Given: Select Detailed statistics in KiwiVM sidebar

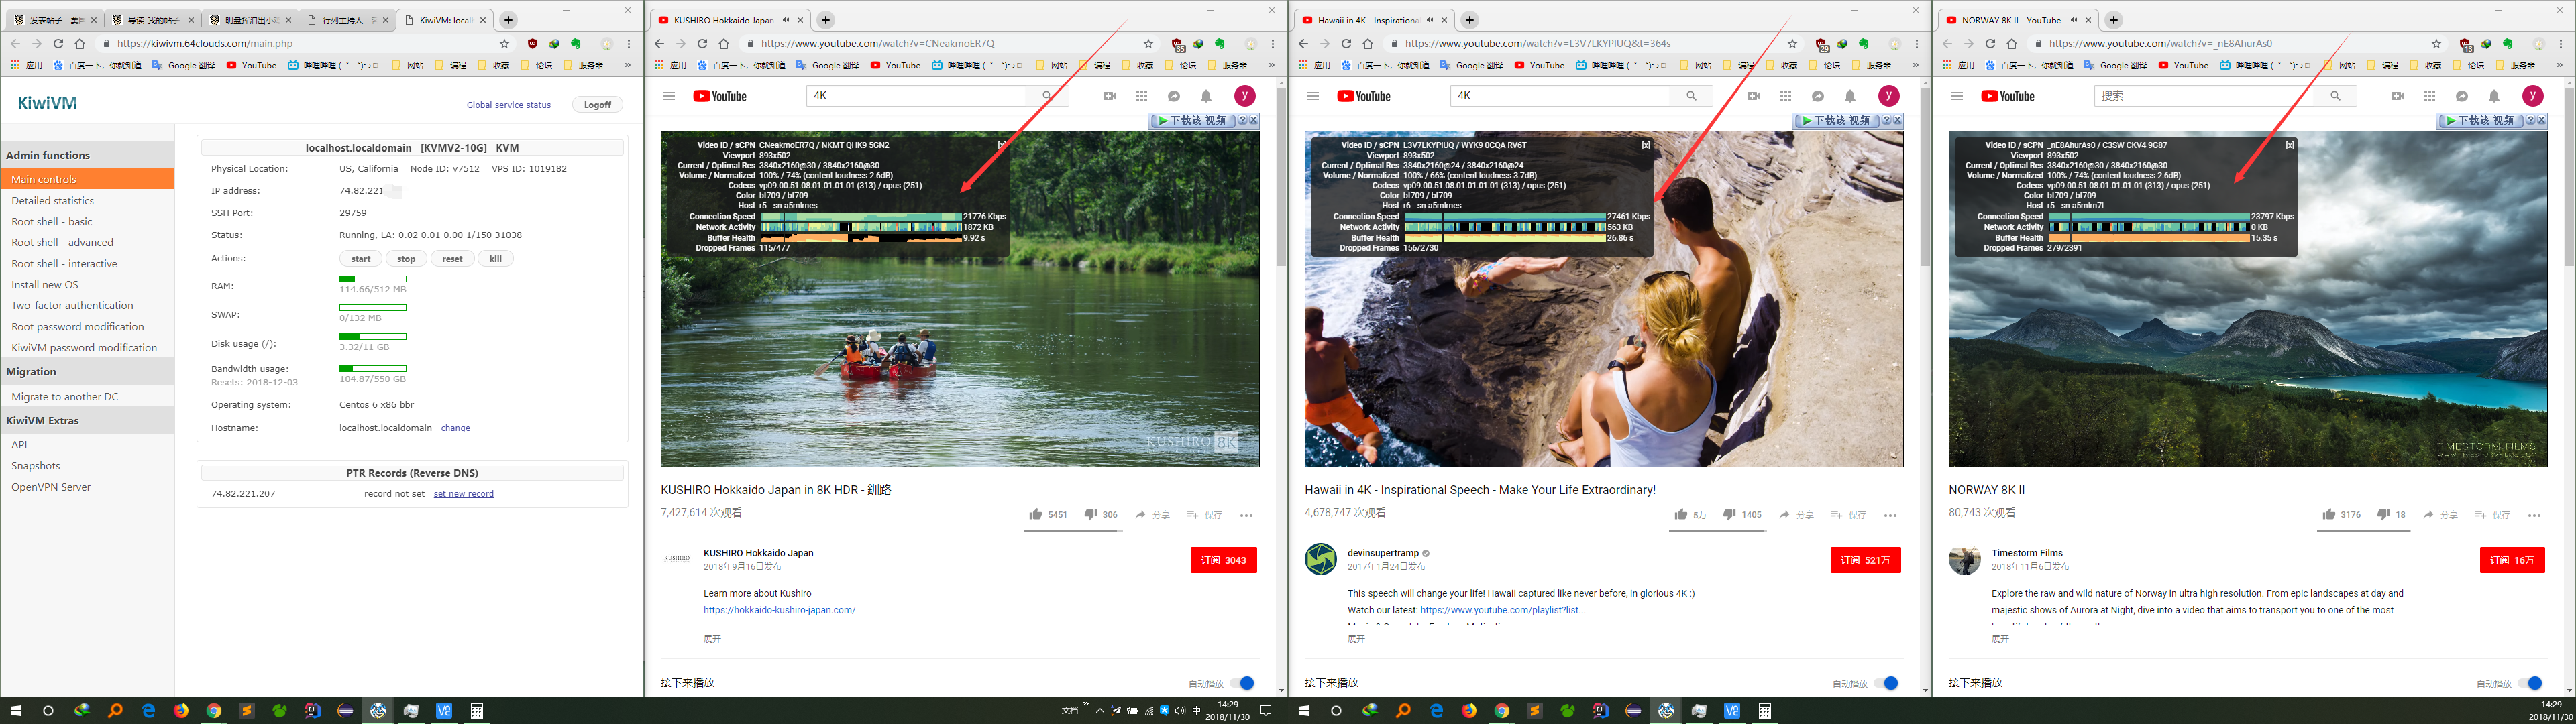Looking at the screenshot, I should (x=52, y=201).
